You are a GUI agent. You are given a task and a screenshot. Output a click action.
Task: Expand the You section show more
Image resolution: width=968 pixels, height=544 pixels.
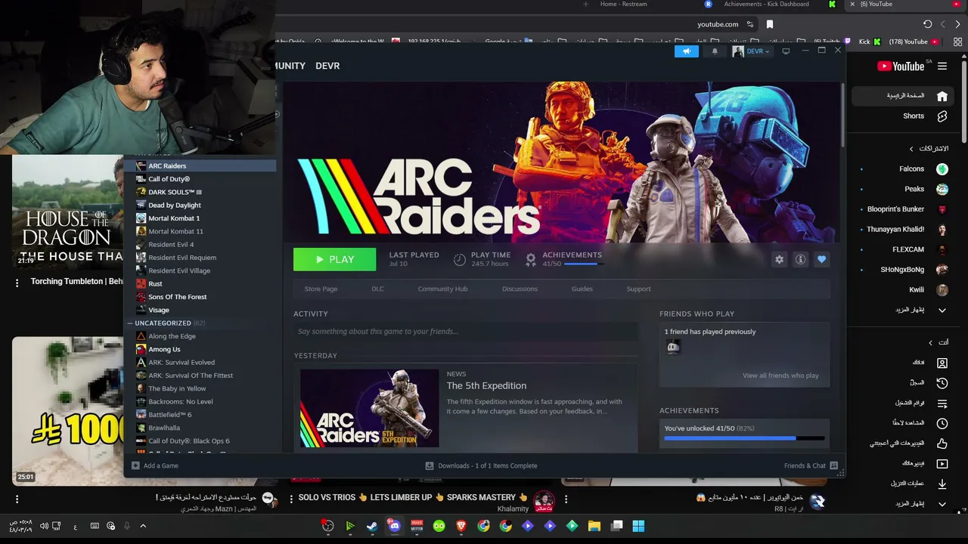pos(920,503)
